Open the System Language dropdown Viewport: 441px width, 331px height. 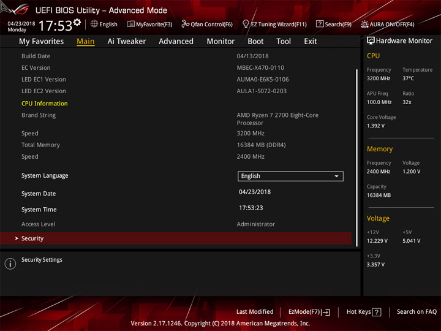coord(290,176)
